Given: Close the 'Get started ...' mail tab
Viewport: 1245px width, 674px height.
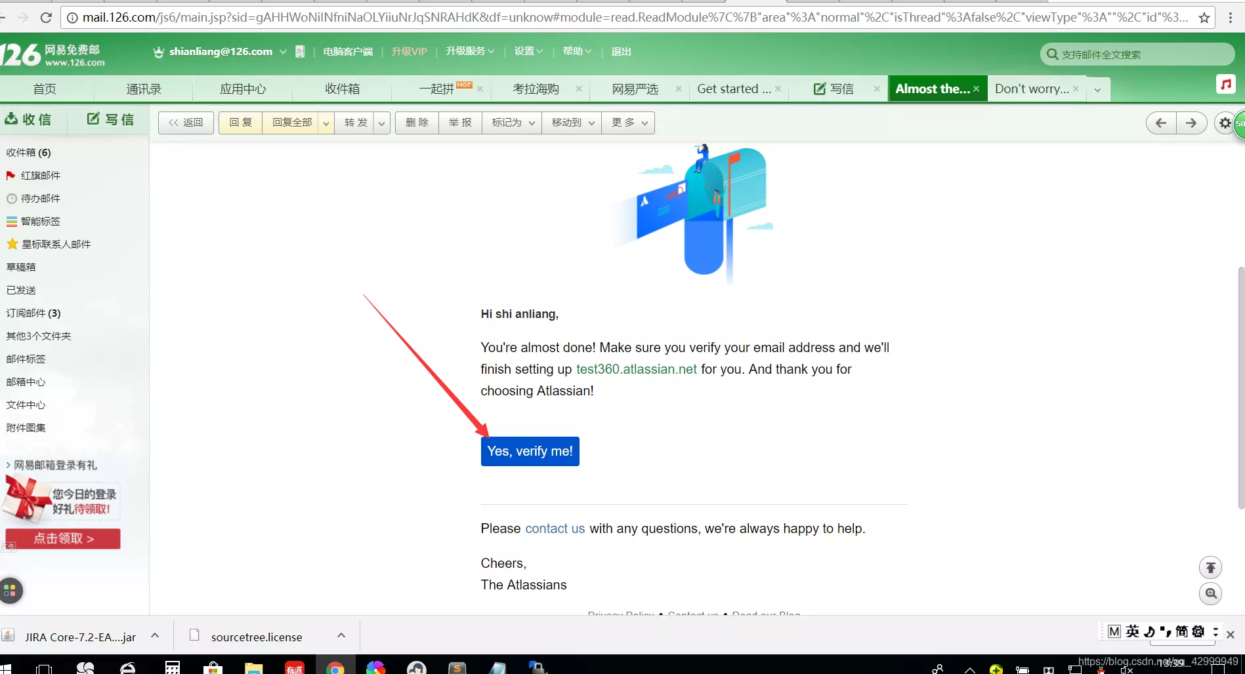Looking at the screenshot, I should (x=778, y=89).
